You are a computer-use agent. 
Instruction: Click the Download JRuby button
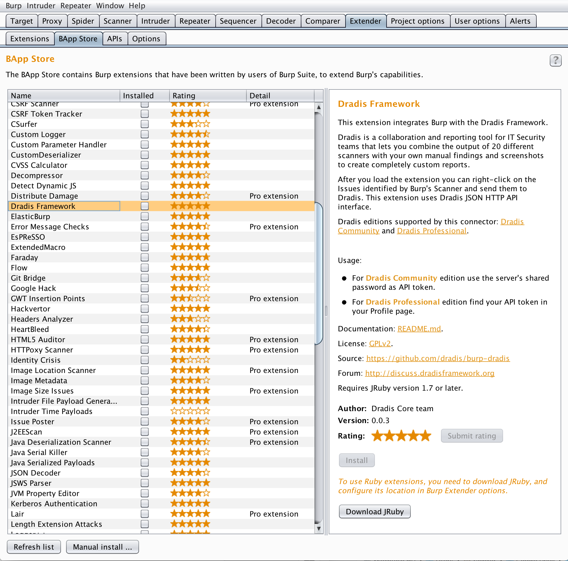(x=374, y=511)
